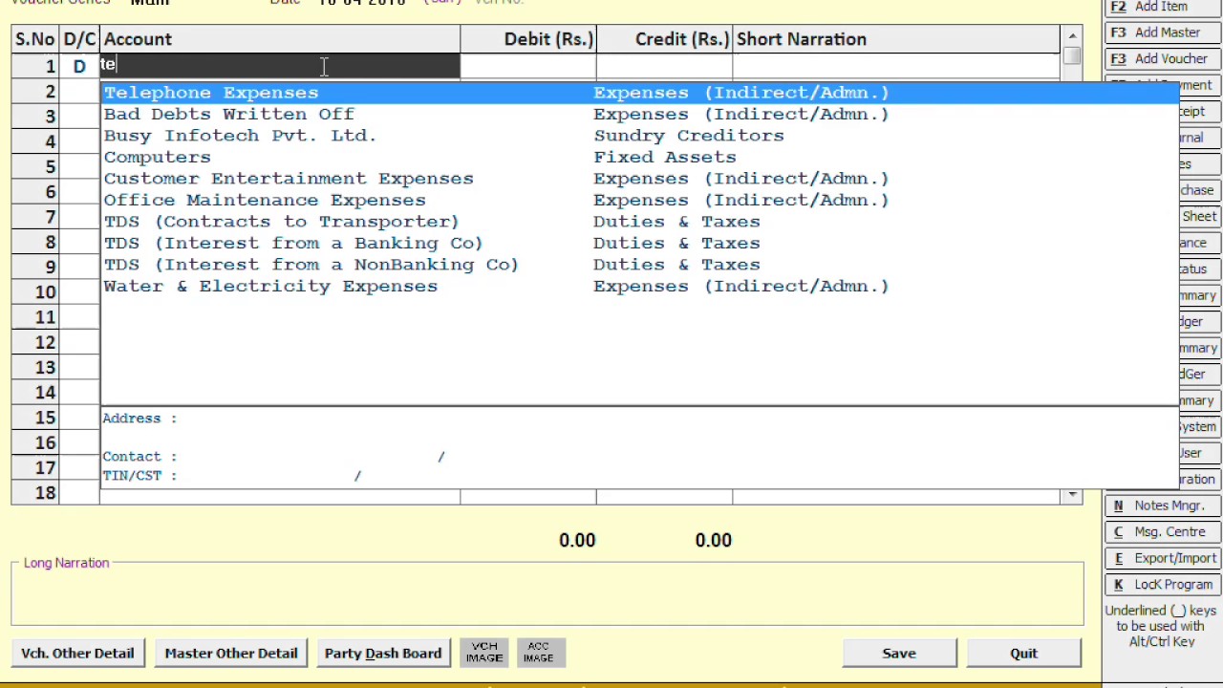Viewport: 1223px width, 688px height.
Task: Select Office Maintenance Expenses account
Action: click(x=640, y=200)
